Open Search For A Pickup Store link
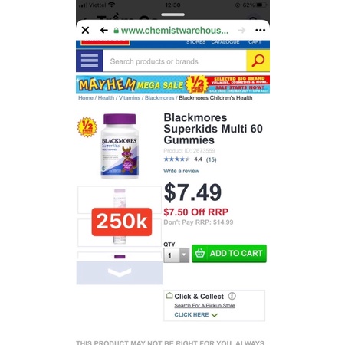Screen dimensions: 345x345 coord(205,306)
